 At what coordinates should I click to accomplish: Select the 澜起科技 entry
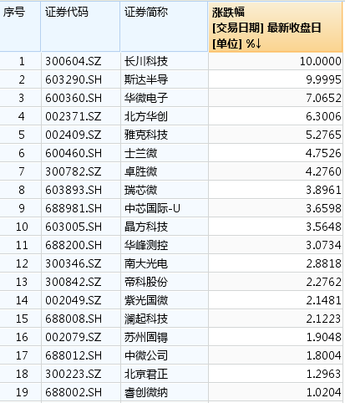pos(146,319)
